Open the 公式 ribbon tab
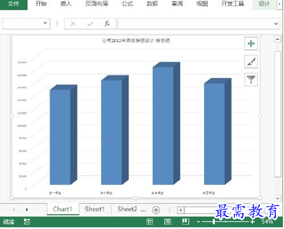 (127, 4)
